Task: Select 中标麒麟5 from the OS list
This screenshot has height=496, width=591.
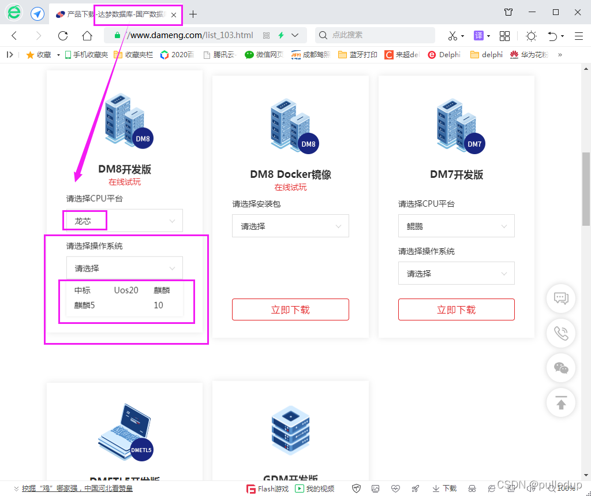Action: pyautogui.click(x=84, y=297)
